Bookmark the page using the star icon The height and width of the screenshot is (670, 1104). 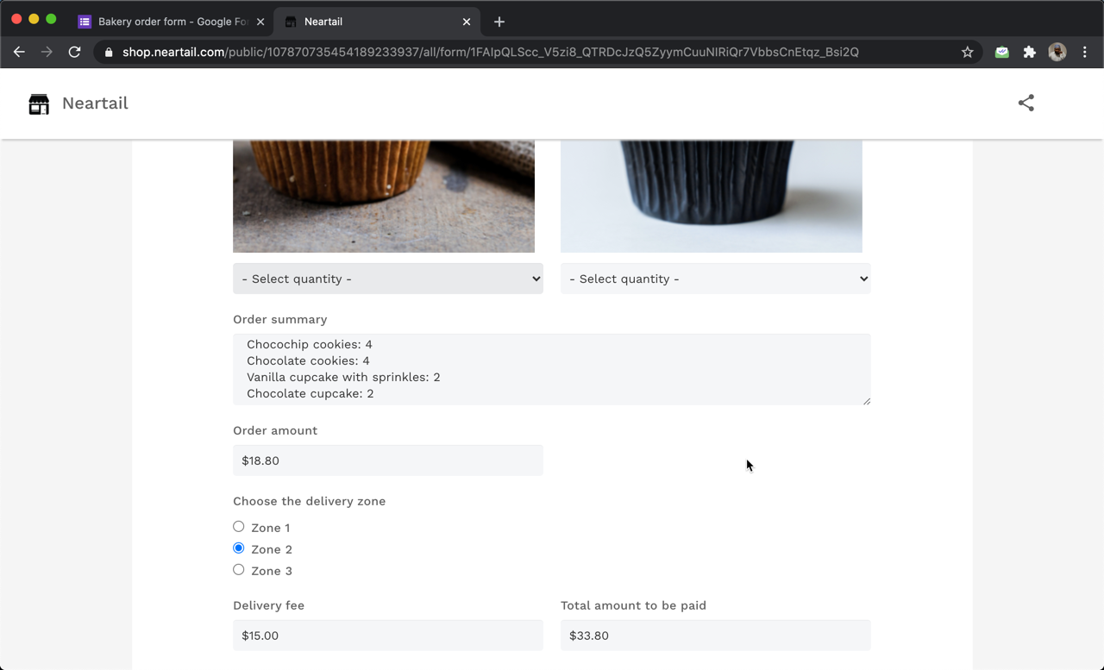tap(967, 52)
